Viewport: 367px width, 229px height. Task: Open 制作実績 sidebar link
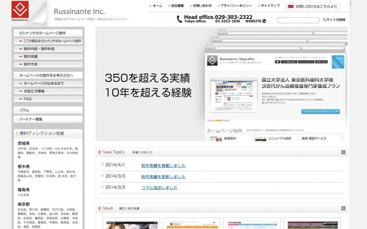coord(48,56)
